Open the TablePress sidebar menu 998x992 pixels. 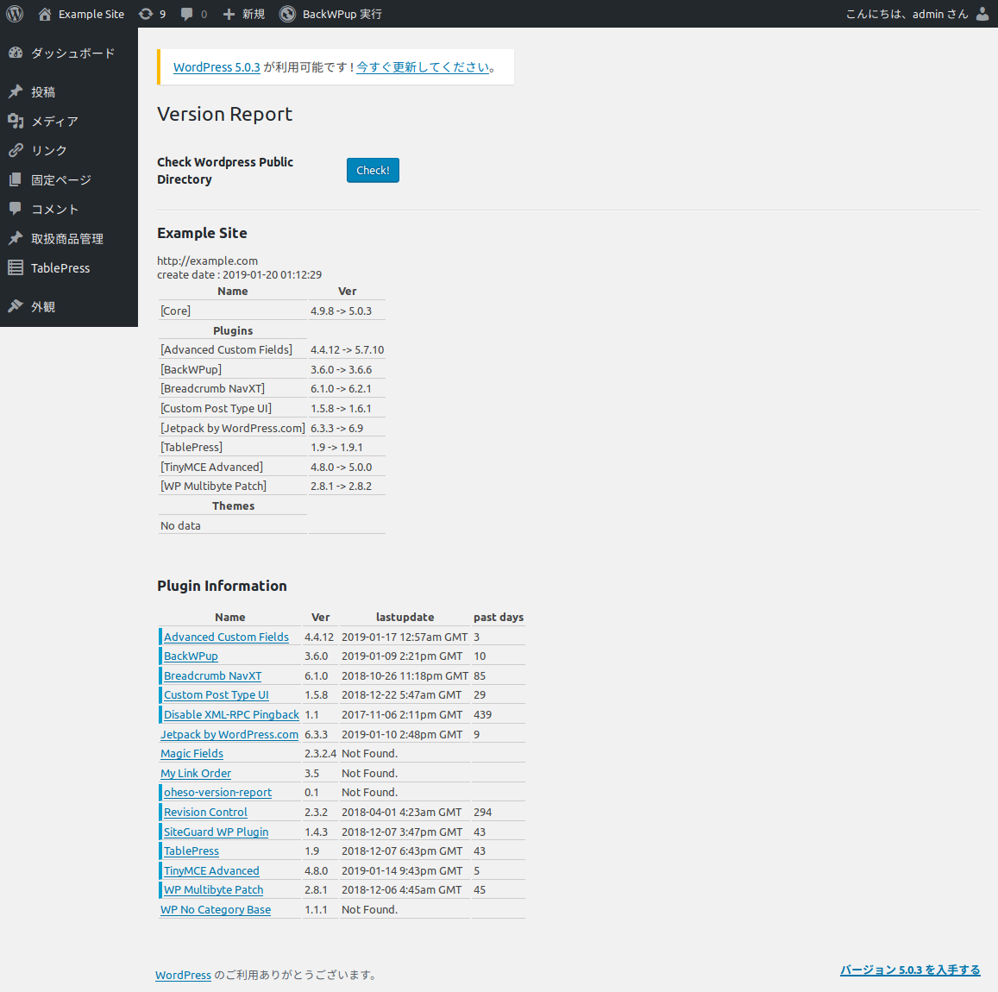69,268
